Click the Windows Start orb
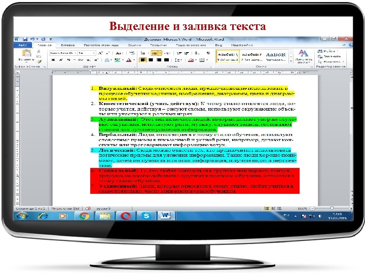Screen dimensions: 365x274 pos(22,216)
